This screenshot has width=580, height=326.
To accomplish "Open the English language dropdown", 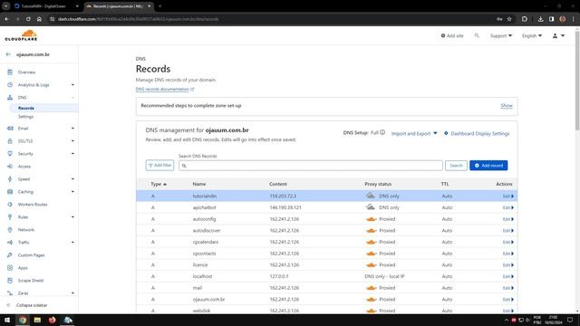I will 532,36.
